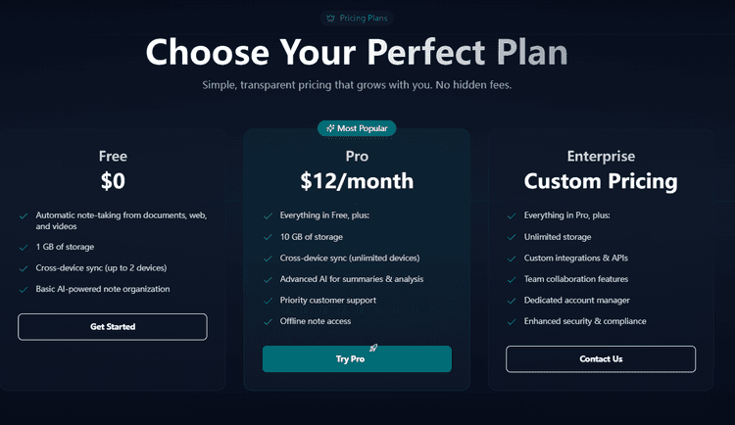Click the Most Popular badge

coord(357,128)
